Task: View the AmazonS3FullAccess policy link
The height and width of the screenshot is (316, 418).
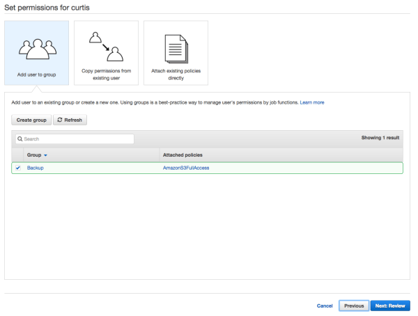Action: [x=186, y=168]
